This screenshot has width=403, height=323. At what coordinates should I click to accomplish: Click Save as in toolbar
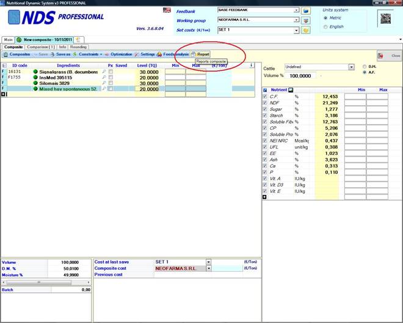click(60, 54)
